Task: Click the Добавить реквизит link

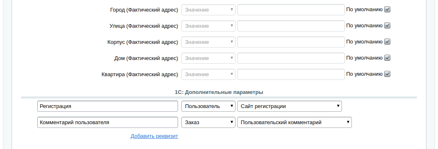Action: click(x=154, y=136)
